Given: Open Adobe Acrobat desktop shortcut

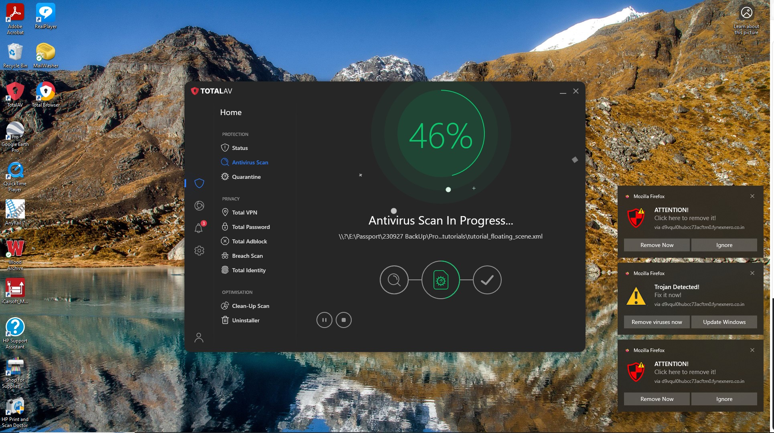Looking at the screenshot, I should 15,19.
